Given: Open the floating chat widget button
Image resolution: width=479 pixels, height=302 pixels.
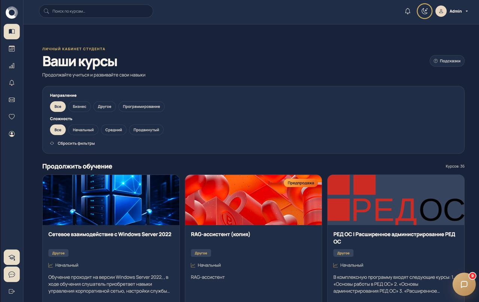Looking at the screenshot, I should (x=464, y=284).
